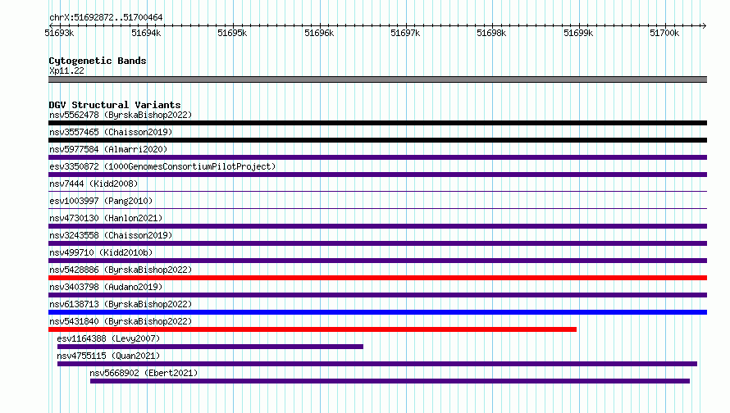Open the nsv5668902 (Ebert2021) label
Viewport: 730px width, 413px height.
tap(144, 373)
